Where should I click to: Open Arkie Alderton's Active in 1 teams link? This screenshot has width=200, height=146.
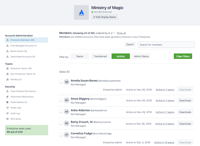click(165, 112)
